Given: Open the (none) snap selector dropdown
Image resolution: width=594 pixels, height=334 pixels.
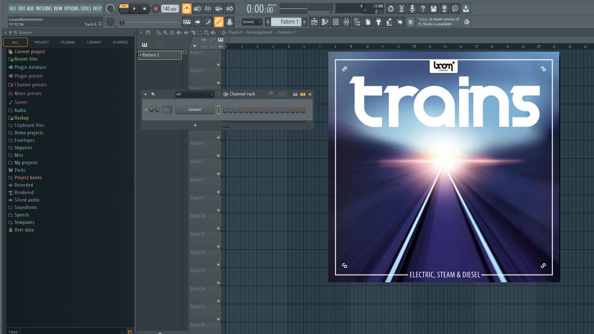Looking at the screenshot, I should pyautogui.click(x=252, y=22).
